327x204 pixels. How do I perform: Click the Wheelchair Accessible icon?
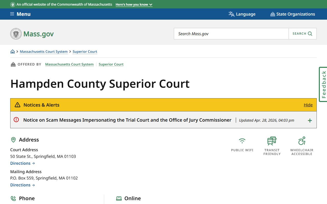[x=302, y=141]
